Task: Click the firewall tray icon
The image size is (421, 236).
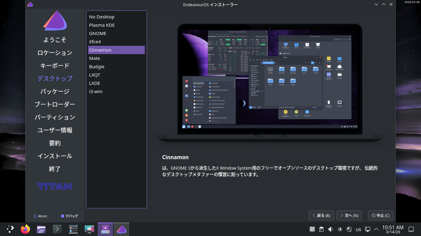Action: coord(312,229)
